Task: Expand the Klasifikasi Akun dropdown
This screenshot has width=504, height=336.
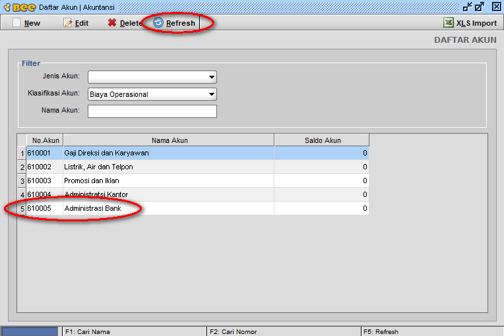Action: click(211, 94)
